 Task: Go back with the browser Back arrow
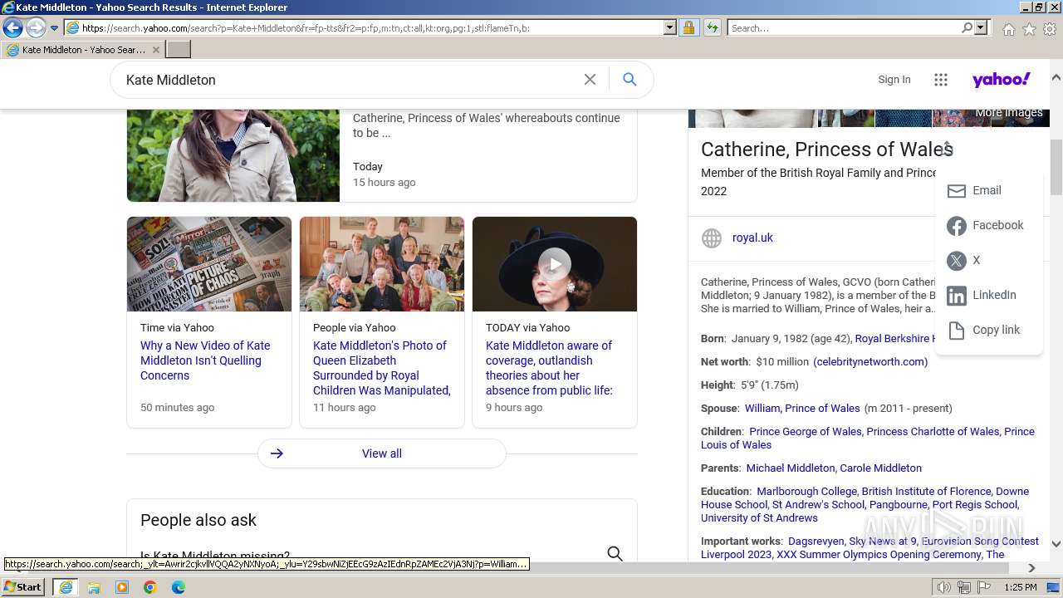coord(12,27)
